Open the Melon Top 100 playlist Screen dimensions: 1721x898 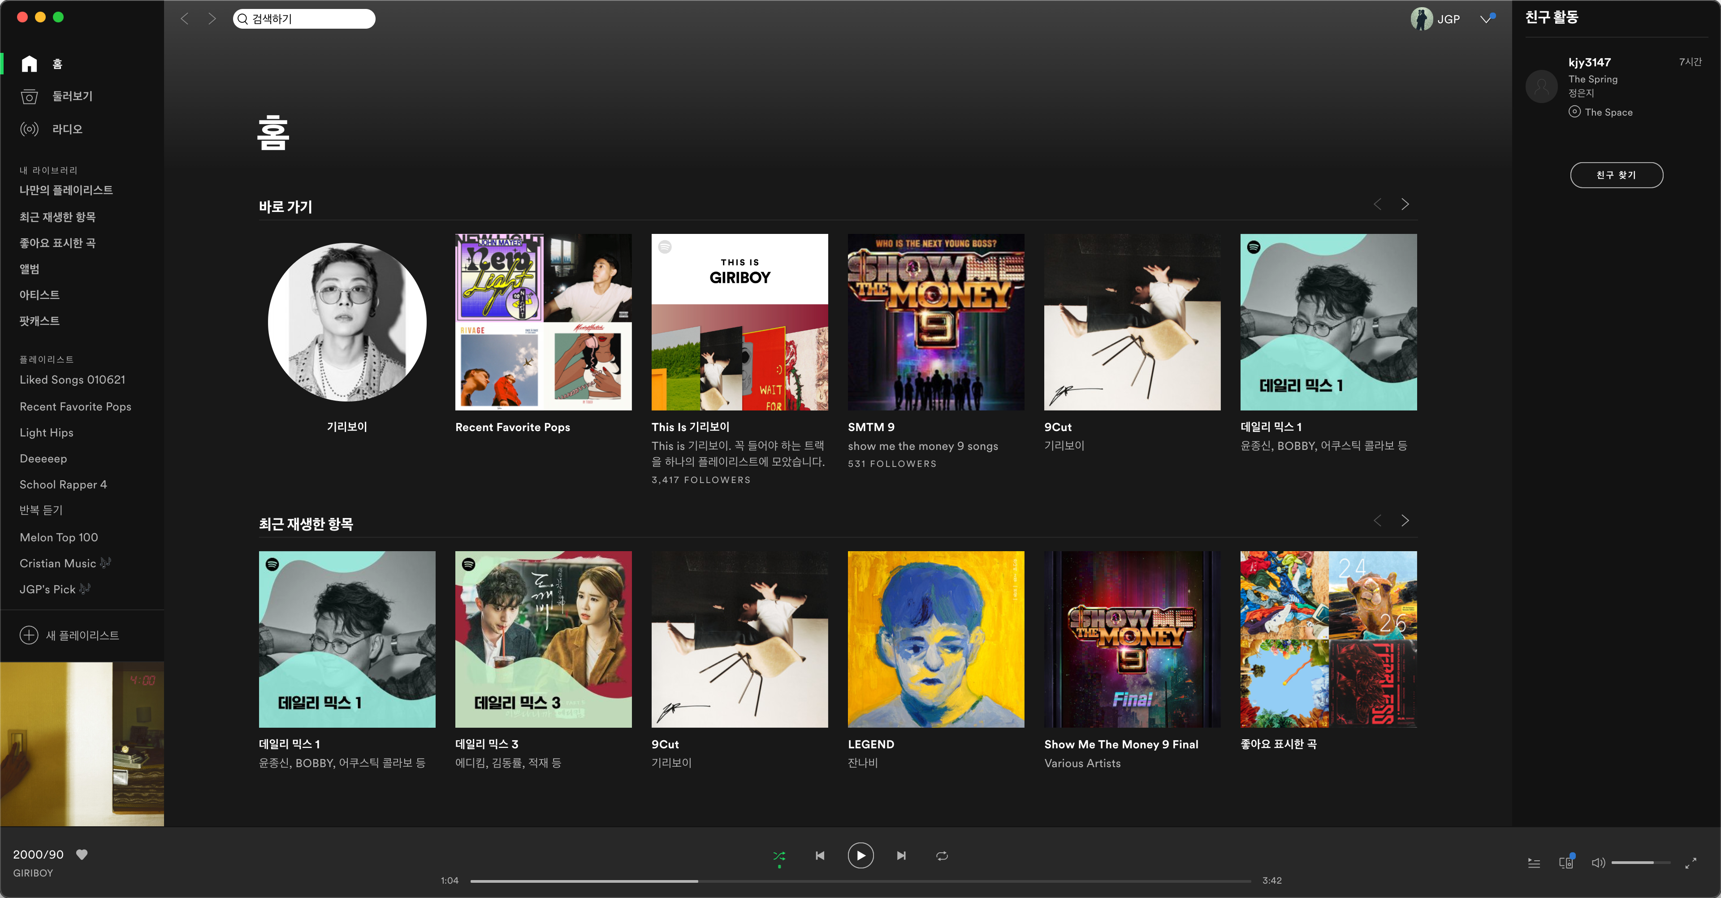(x=59, y=537)
